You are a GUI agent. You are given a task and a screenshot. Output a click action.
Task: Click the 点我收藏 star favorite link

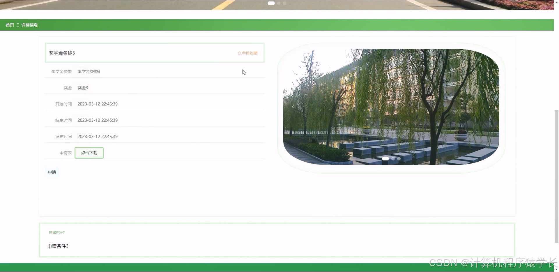[247, 53]
